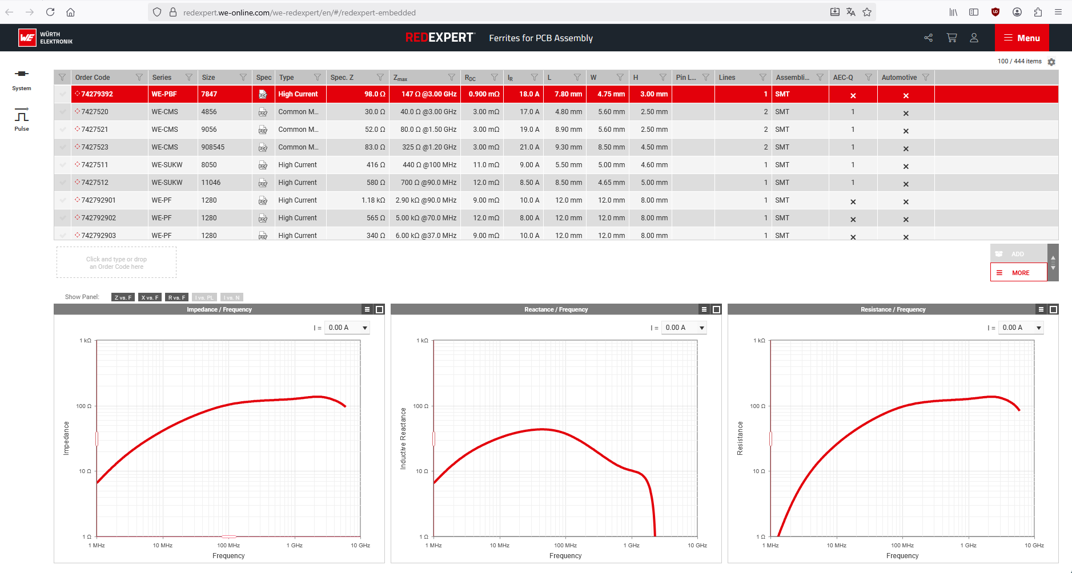Open the share icon in header

tap(928, 38)
